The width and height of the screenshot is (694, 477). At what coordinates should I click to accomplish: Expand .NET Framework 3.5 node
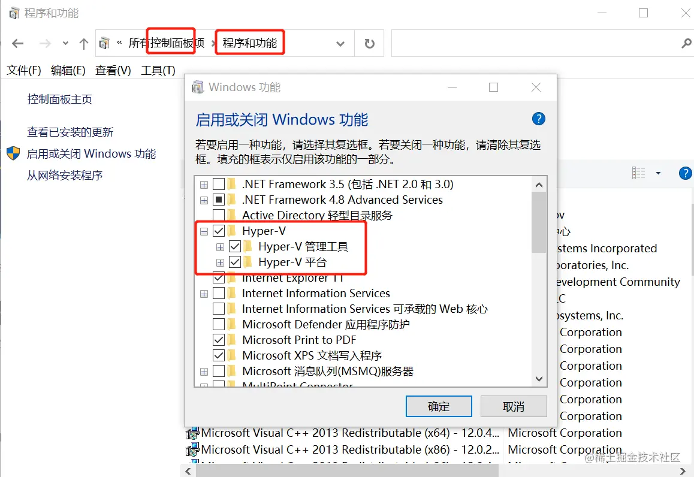[204, 185]
